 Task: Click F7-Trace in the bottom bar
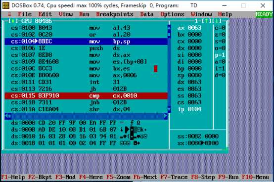174,177
